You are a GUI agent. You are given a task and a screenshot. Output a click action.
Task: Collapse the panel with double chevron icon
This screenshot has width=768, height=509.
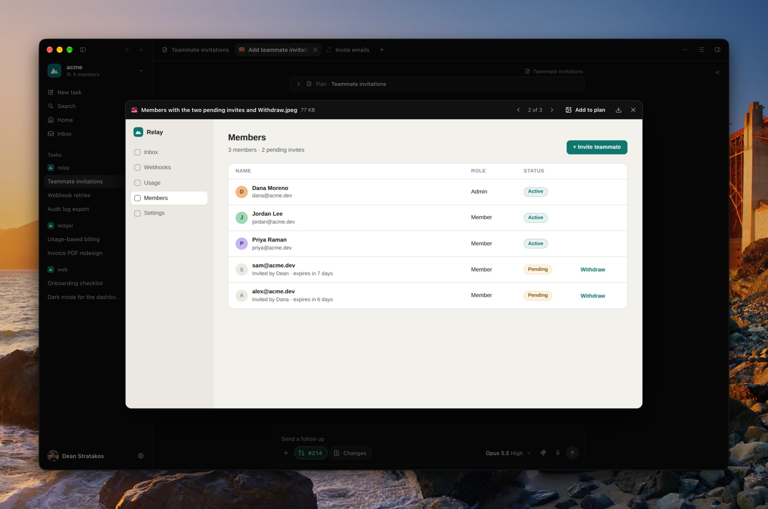point(717,72)
